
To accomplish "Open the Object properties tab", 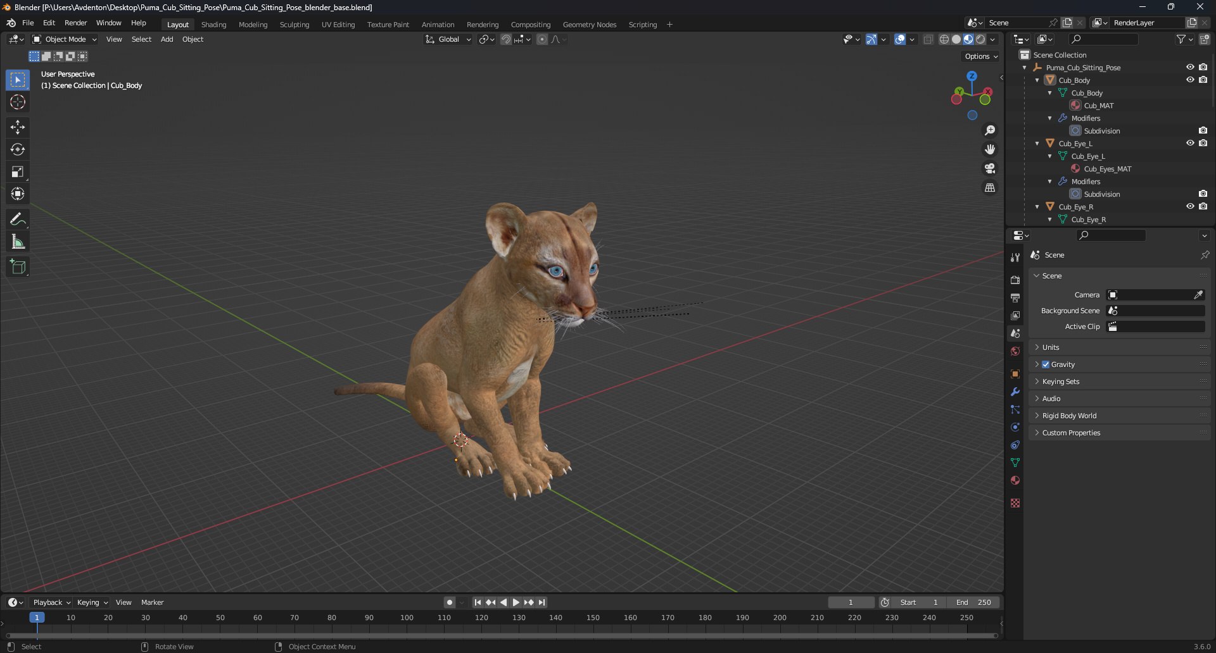I will (x=1015, y=374).
